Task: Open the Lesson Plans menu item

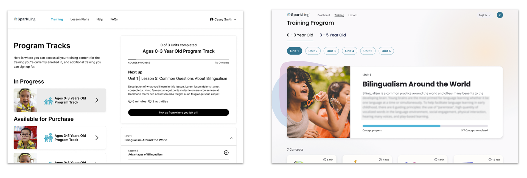Action: click(x=80, y=19)
